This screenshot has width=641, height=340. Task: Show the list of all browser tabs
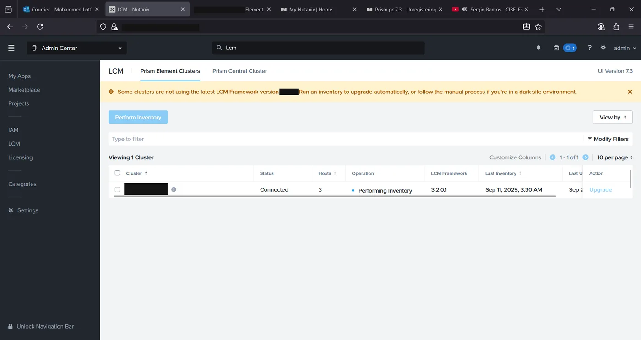[559, 10]
